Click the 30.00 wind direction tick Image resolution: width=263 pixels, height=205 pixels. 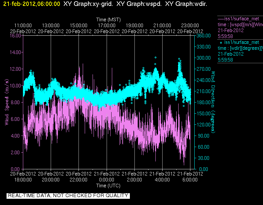click(x=203, y=158)
